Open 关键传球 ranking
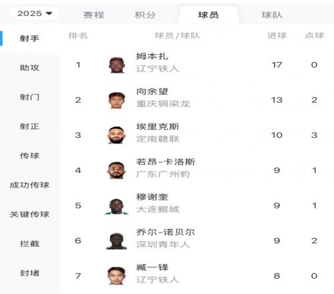 coord(29,214)
